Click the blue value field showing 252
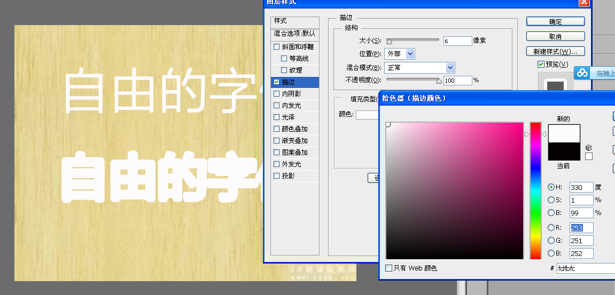The width and height of the screenshot is (615, 295). pos(581,253)
